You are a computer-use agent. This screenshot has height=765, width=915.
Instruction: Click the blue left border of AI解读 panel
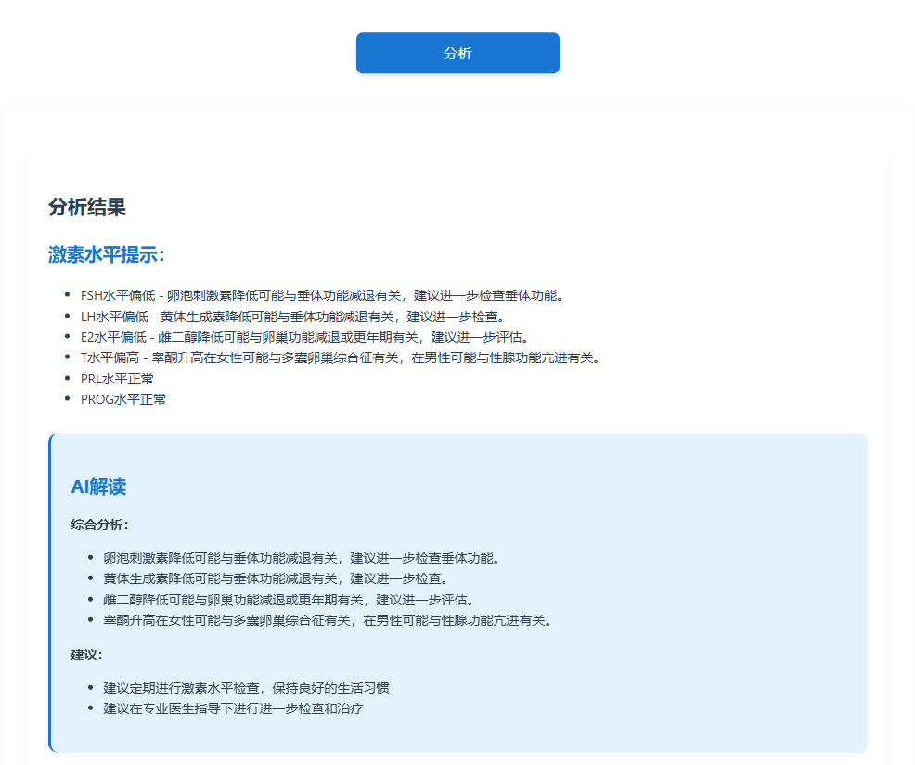click(x=50, y=592)
